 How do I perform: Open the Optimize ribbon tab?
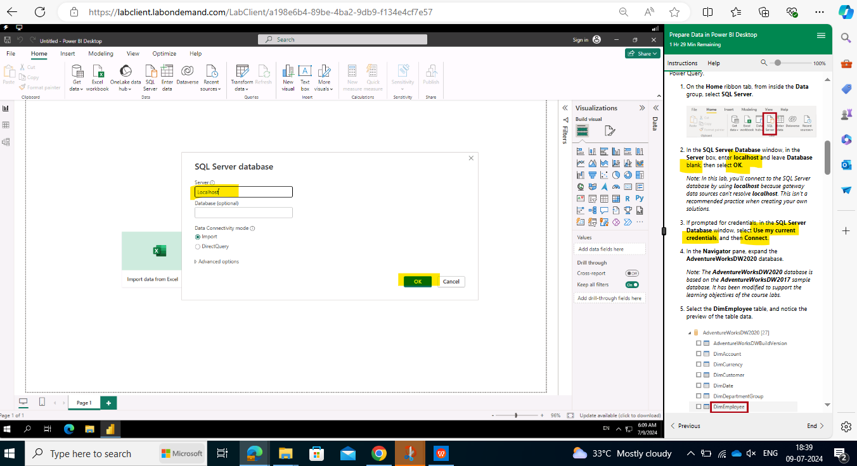(x=164, y=54)
